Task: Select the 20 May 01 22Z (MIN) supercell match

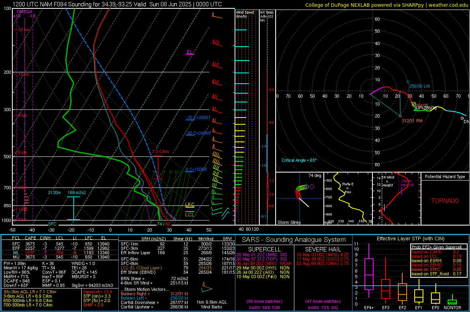Action: tap(262, 255)
